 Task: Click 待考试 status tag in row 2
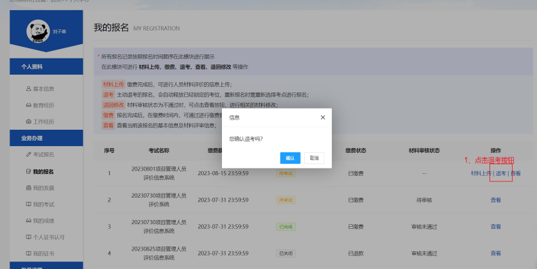click(x=286, y=200)
